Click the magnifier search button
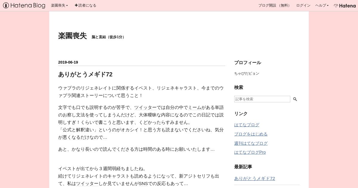 295,99
